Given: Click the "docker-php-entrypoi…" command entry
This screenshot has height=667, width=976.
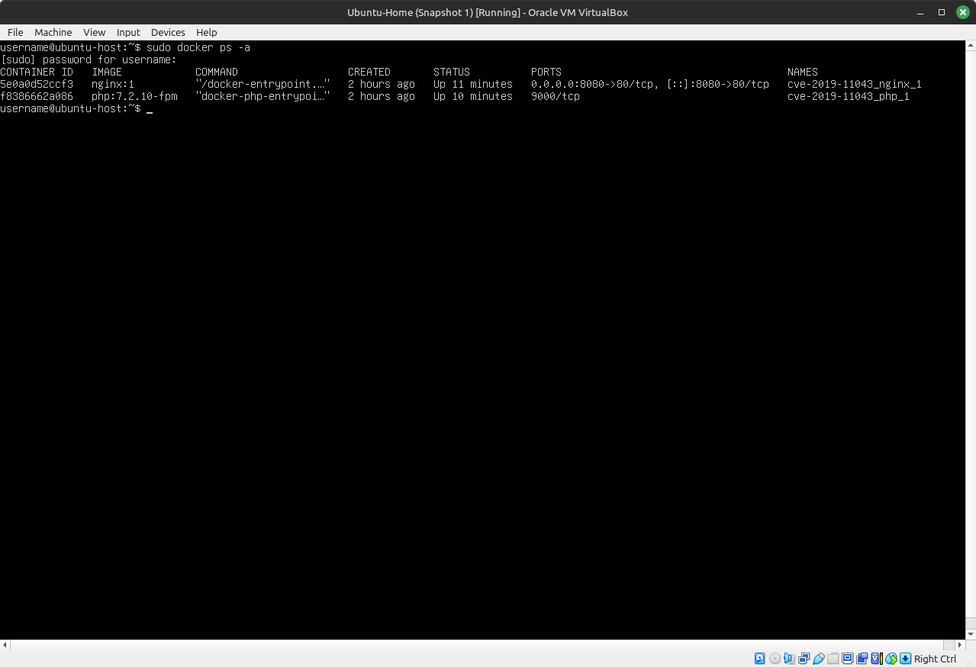Looking at the screenshot, I should point(263,96).
